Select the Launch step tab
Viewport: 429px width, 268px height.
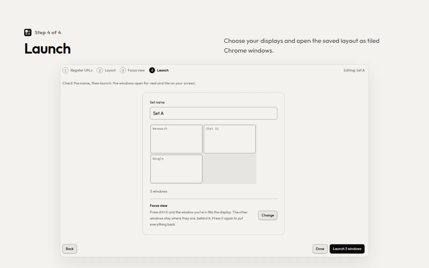click(x=159, y=70)
